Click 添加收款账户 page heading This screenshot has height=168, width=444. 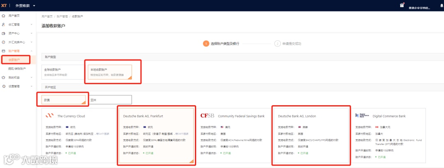[53, 26]
